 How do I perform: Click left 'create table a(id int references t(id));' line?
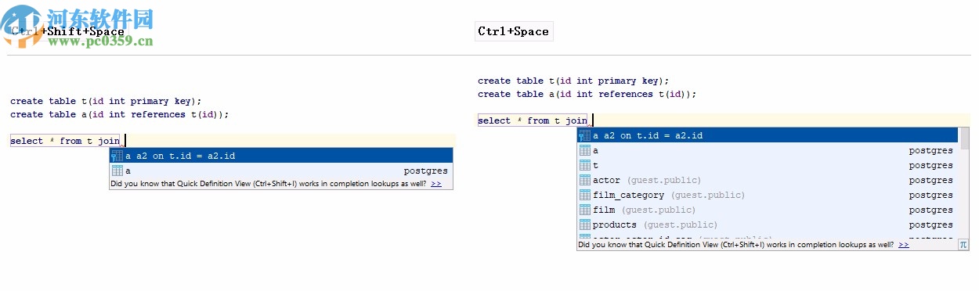tap(120, 114)
